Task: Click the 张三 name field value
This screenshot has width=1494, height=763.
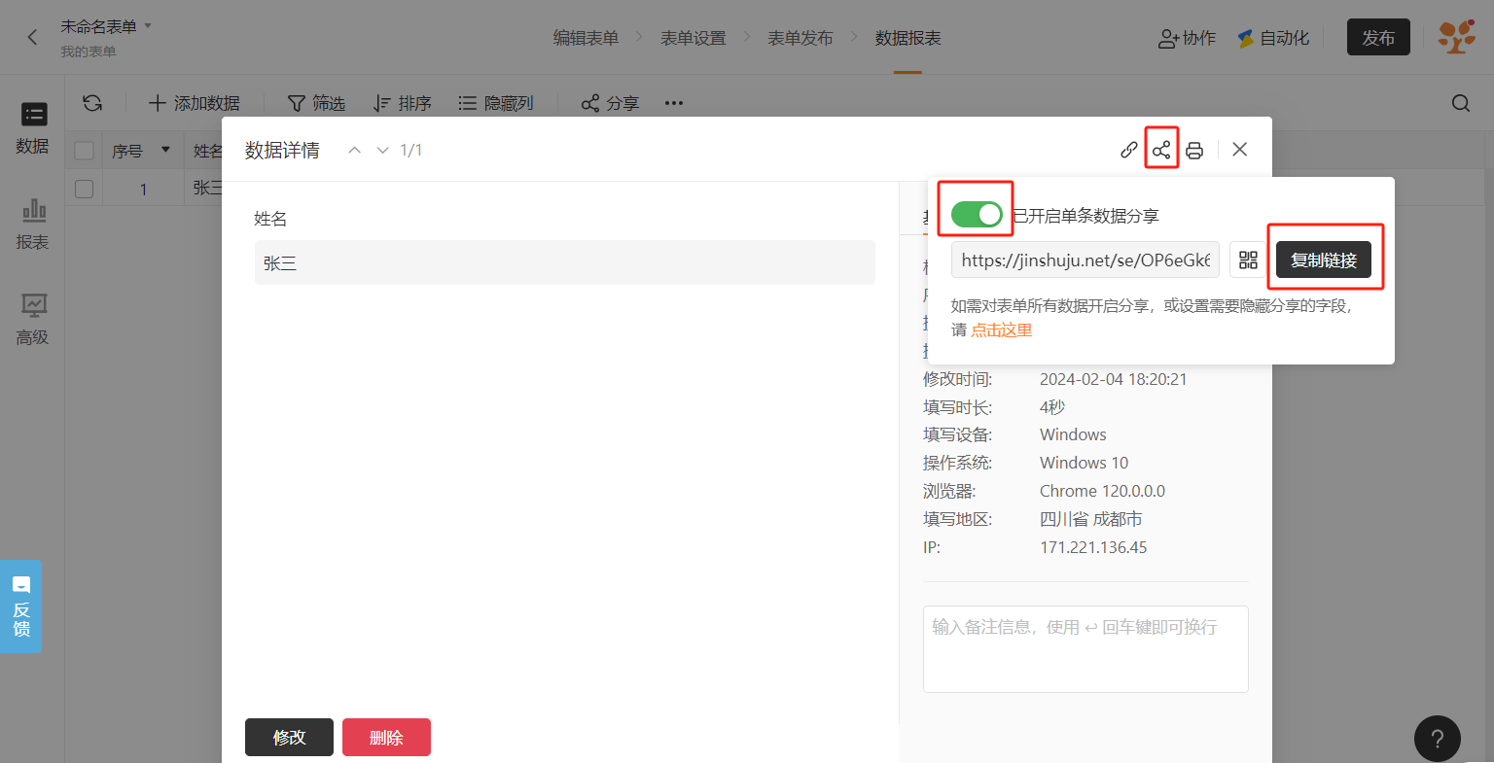Action: (565, 262)
